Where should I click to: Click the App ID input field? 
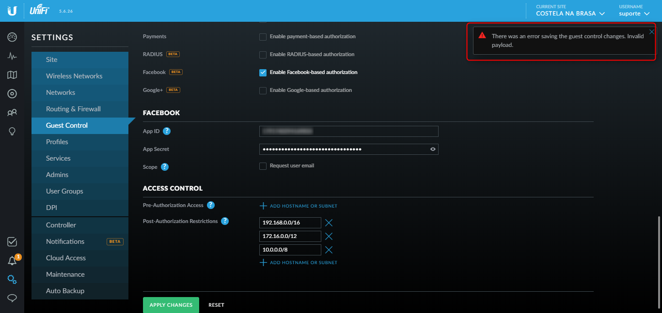coord(348,131)
